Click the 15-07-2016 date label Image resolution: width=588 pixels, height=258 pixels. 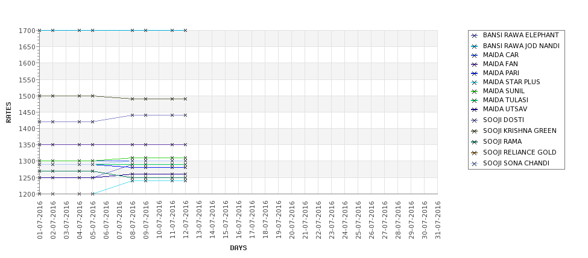click(x=226, y=220)
